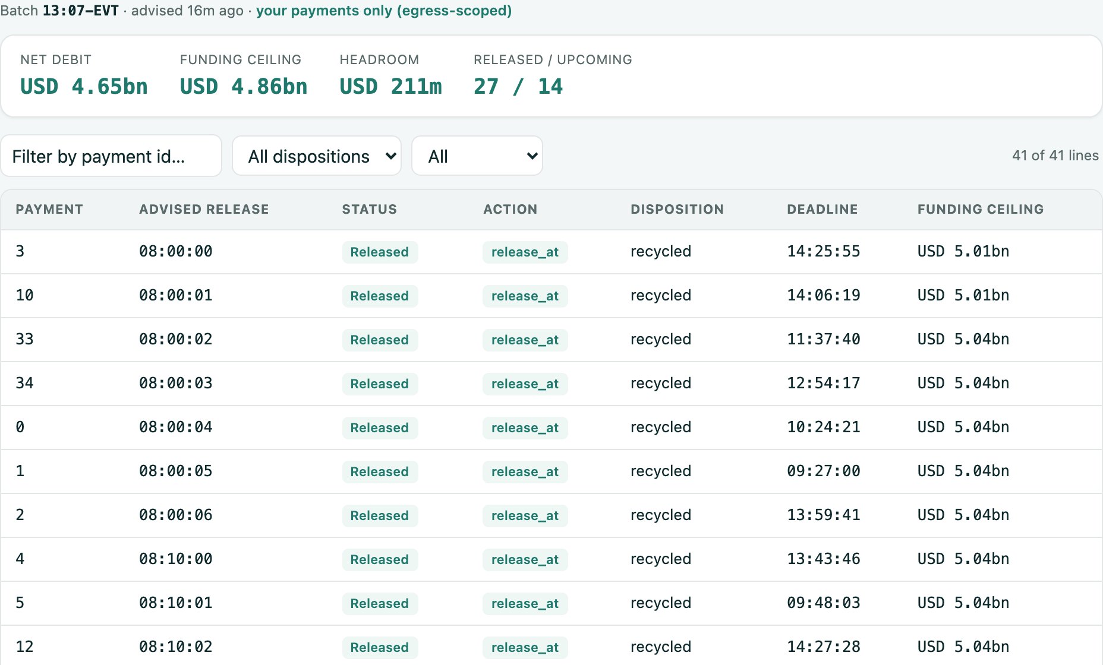Click release_at action in payment 5 row
1103x665 pixels.
click(525, 603)
